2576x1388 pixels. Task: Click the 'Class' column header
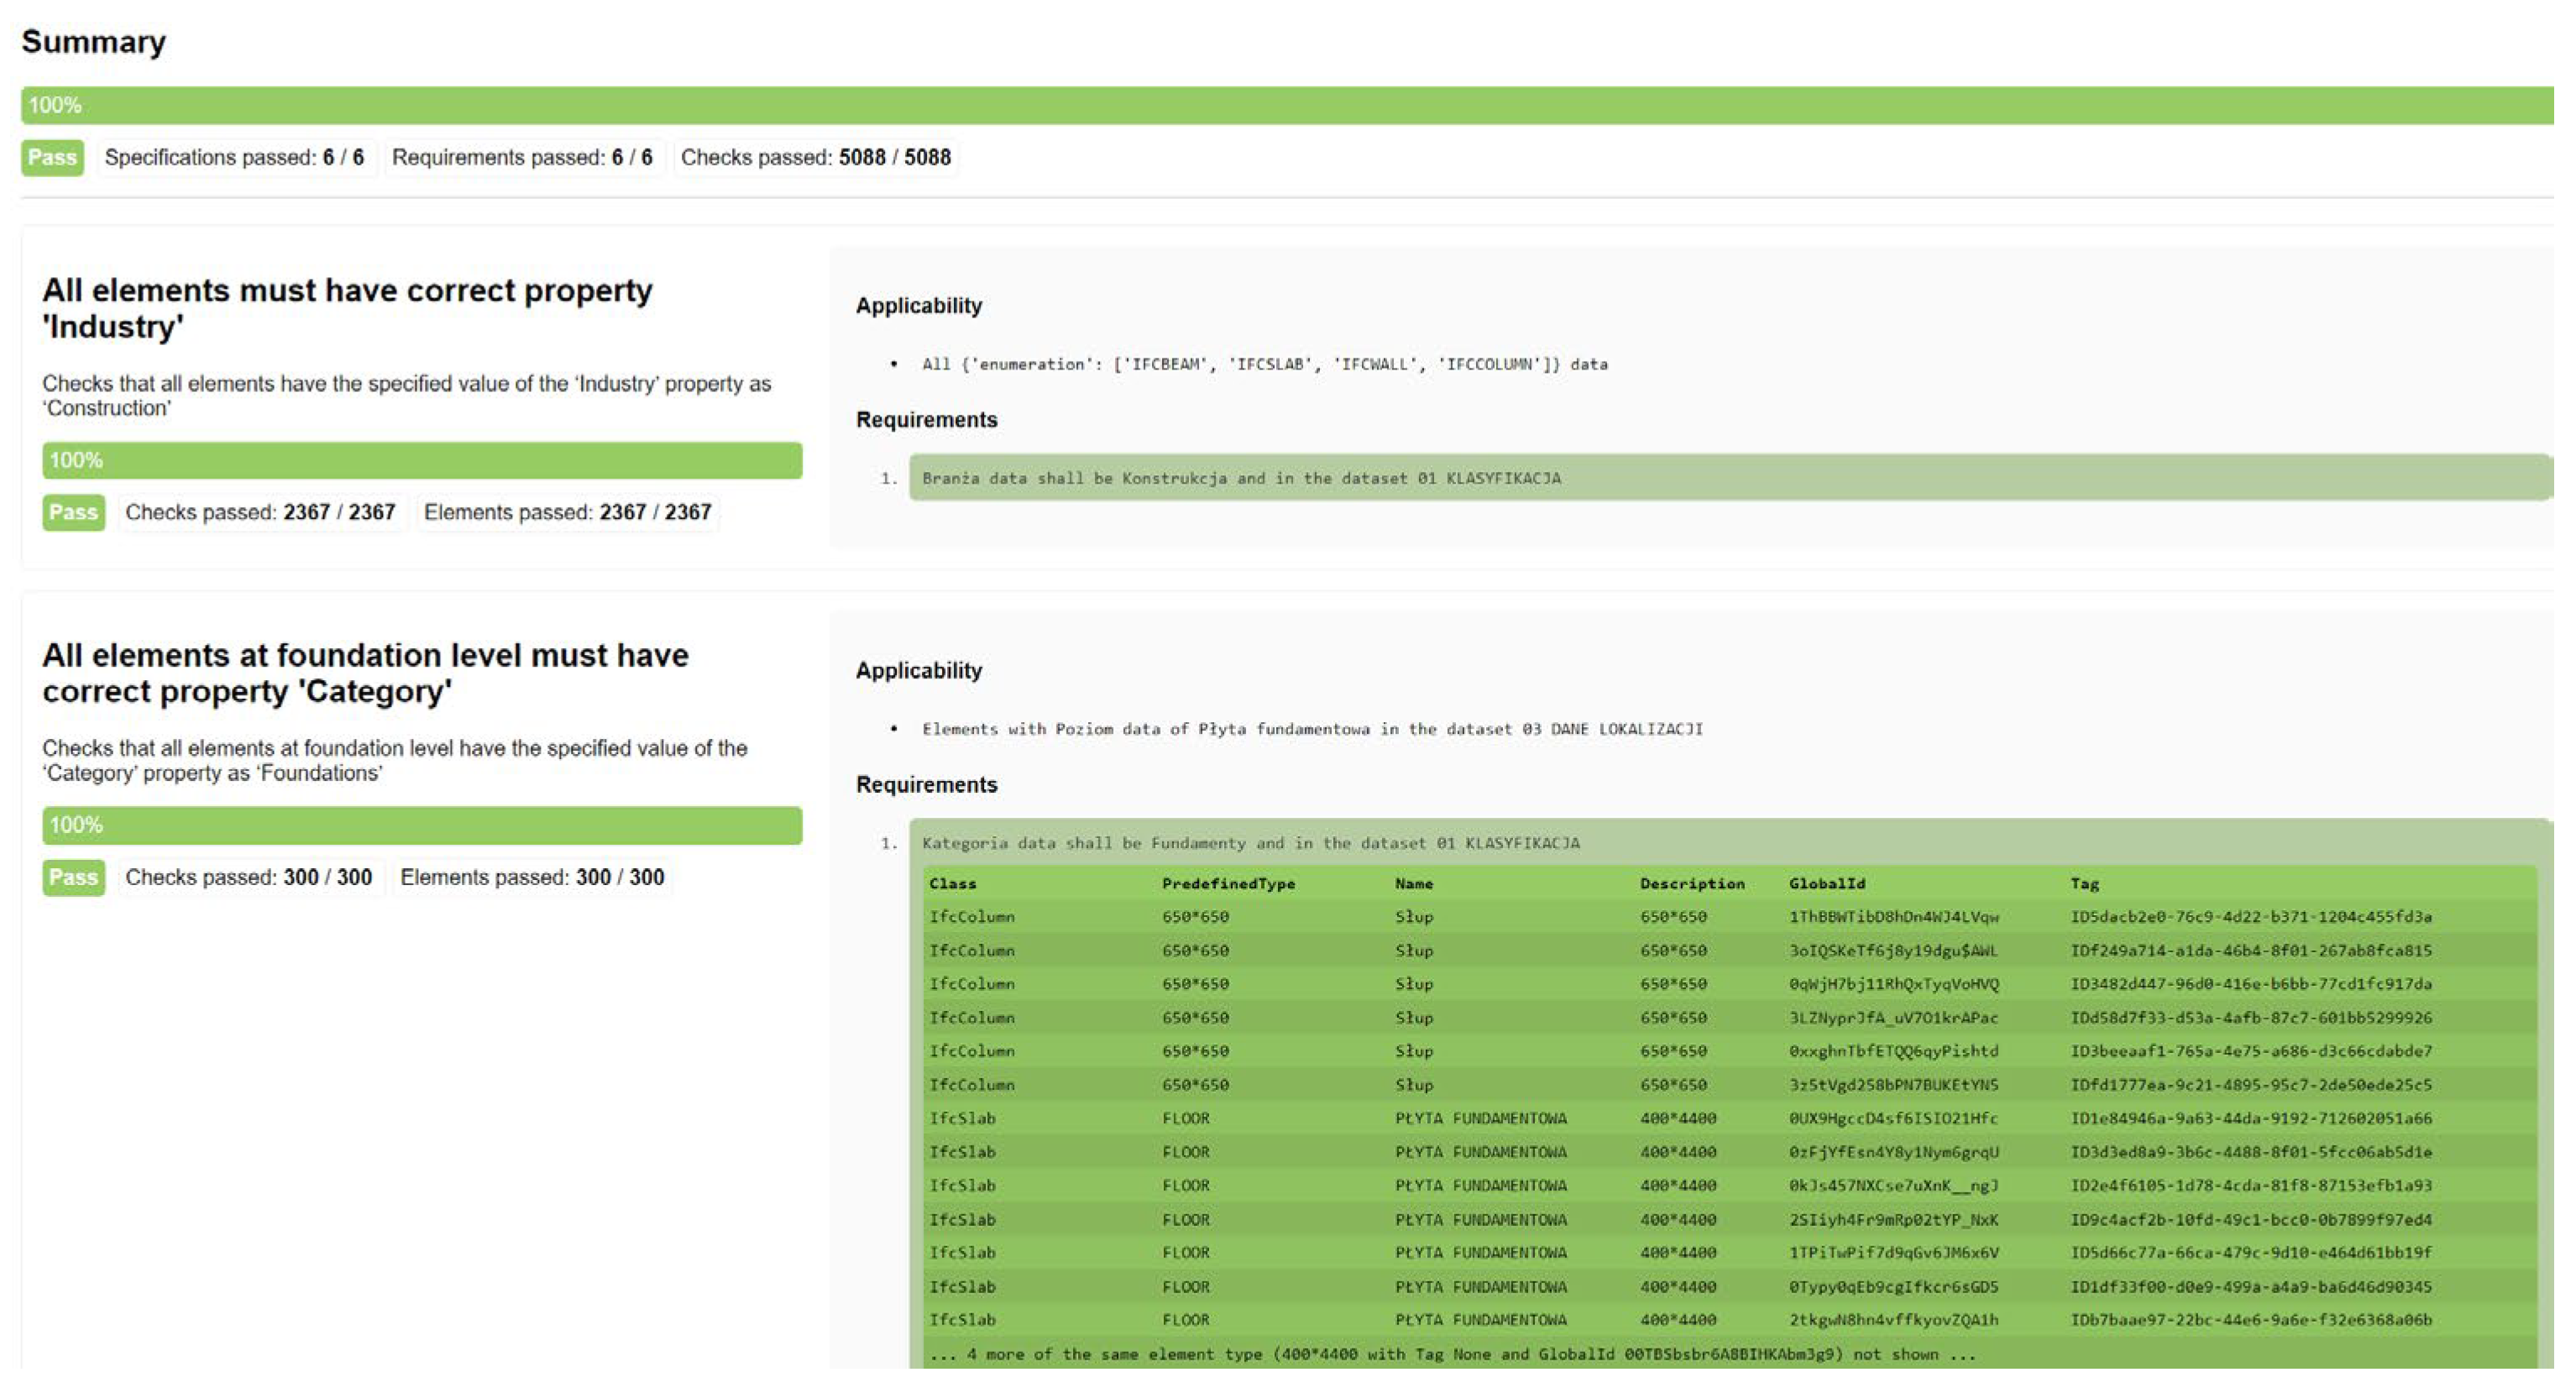(x=952, y=884)
